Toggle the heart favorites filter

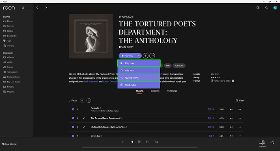82,100
